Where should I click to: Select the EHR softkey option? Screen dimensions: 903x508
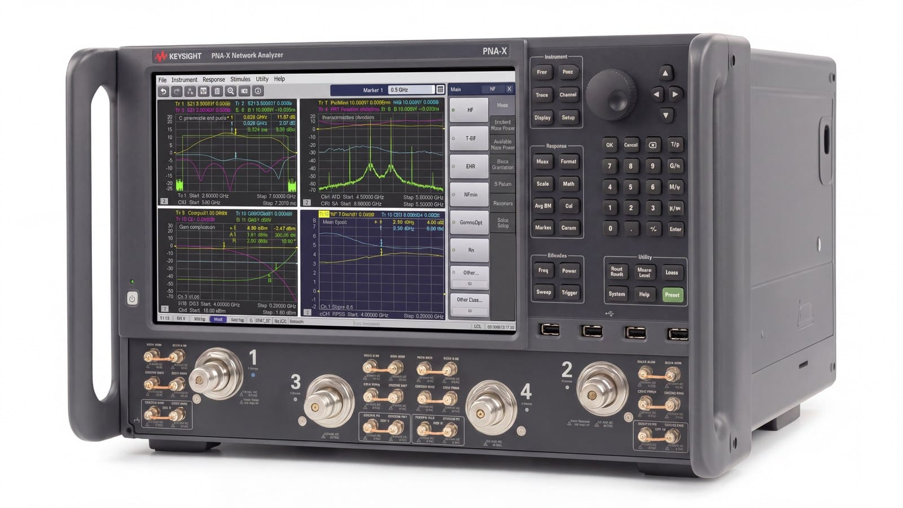click(x=469, y=167)
